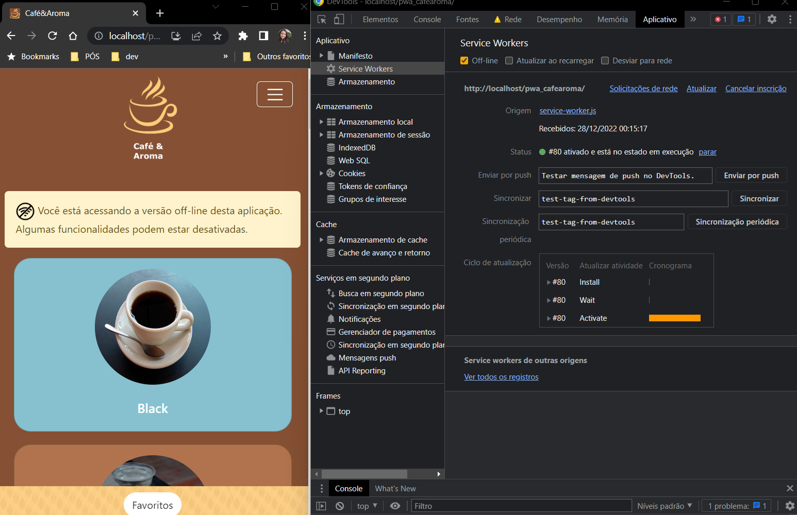Click the Sincronização periódica button
797x515 pixels.
[737, 221]
